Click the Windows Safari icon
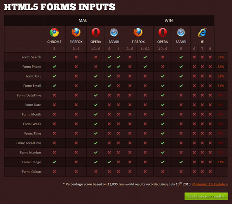This screenshot has height=204, width=232. [181, 33]
